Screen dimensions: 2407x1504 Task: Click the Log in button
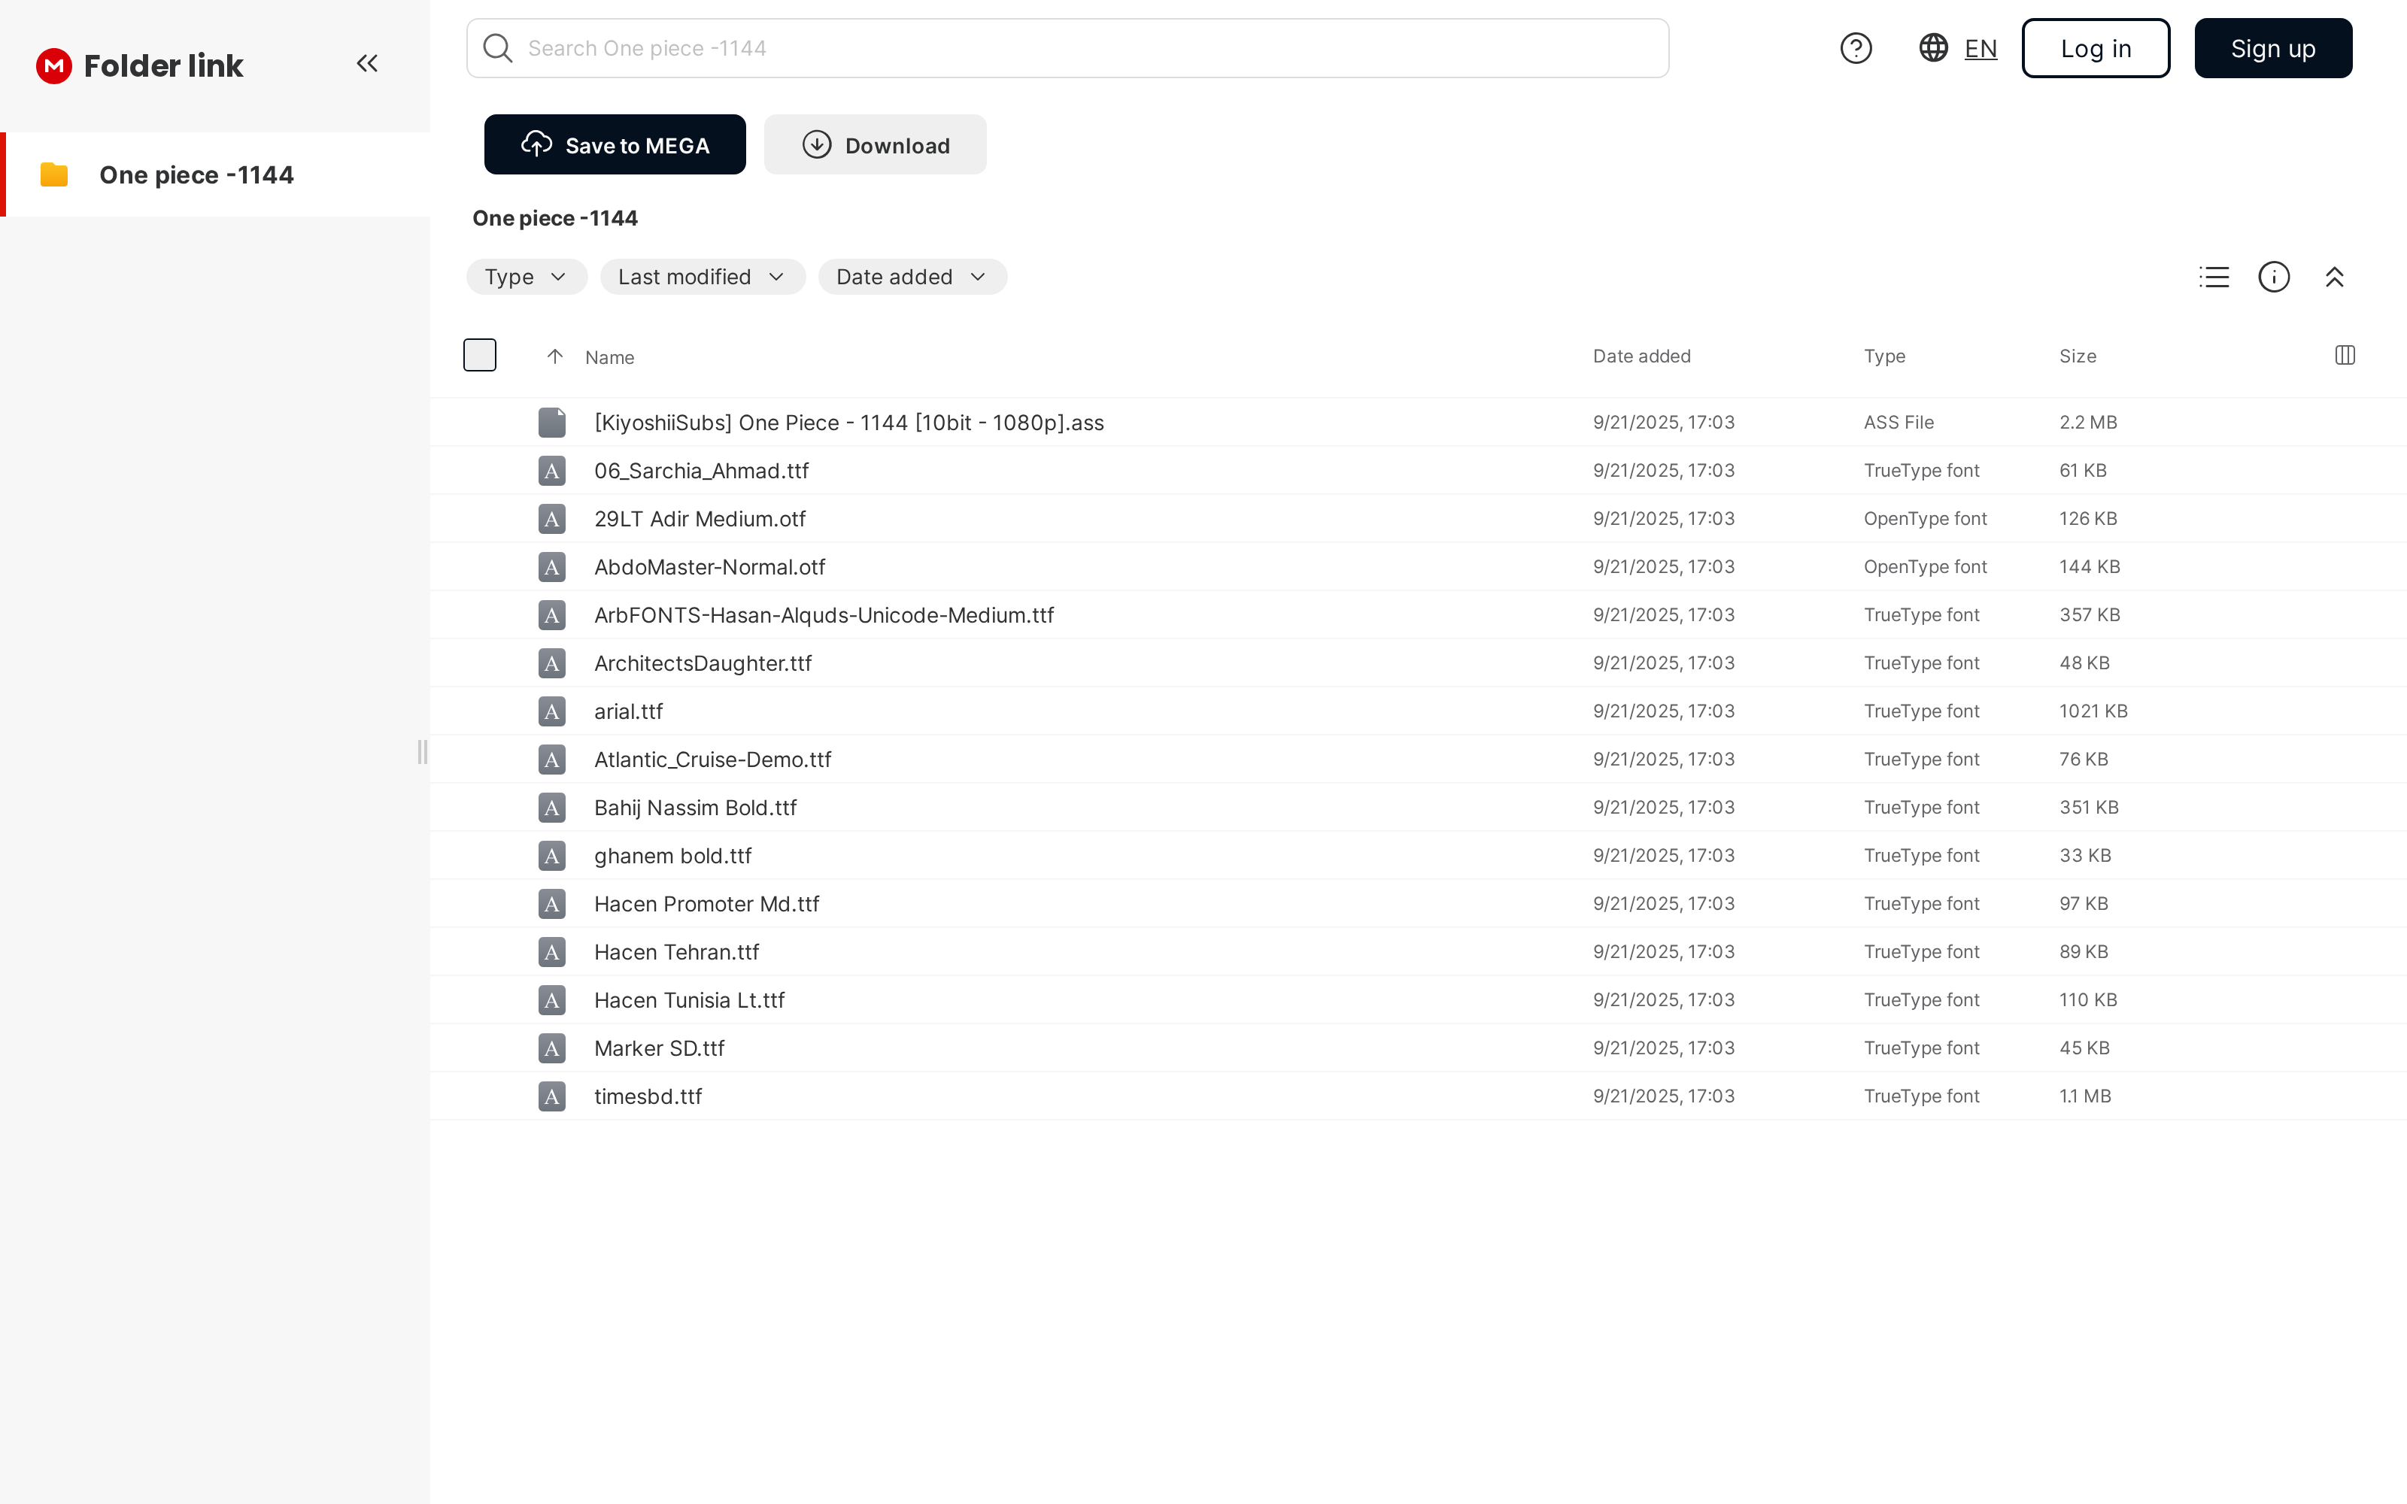(x=2096, y=47)
